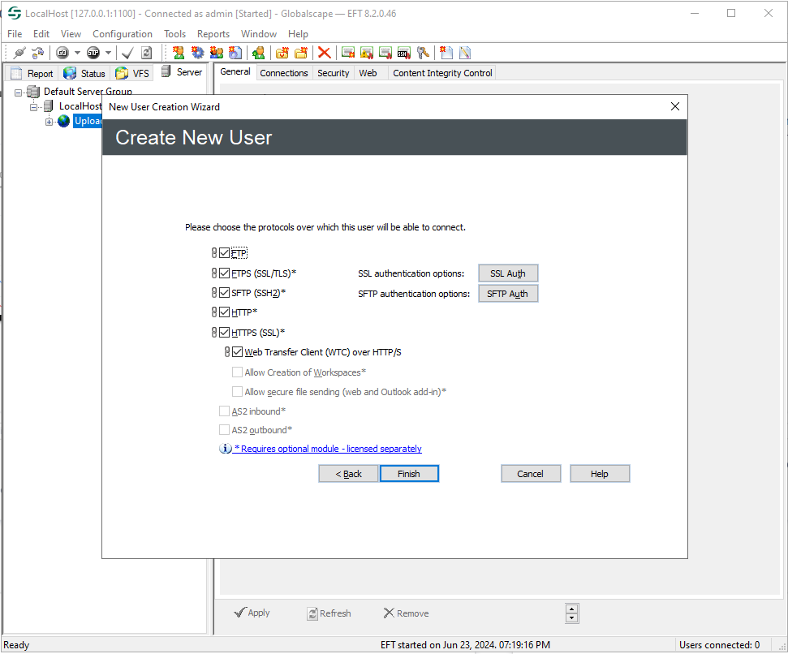Click the new blank document icon
The image size is (788, 654).
(446, 52)
